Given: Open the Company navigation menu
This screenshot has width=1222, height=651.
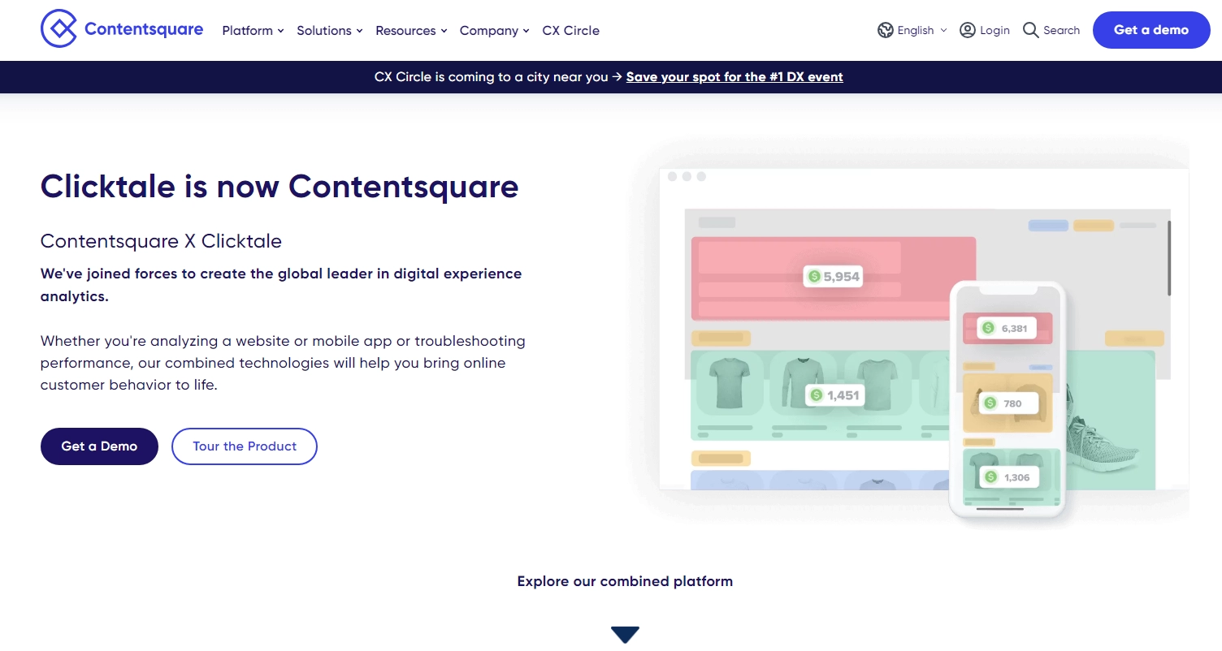Looking at the screenshot, I should [x=494, y=30].
